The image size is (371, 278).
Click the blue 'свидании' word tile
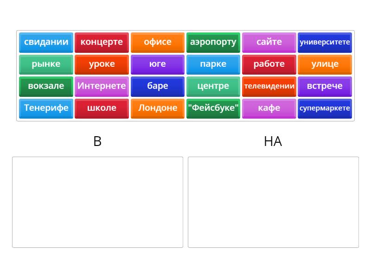46,42
